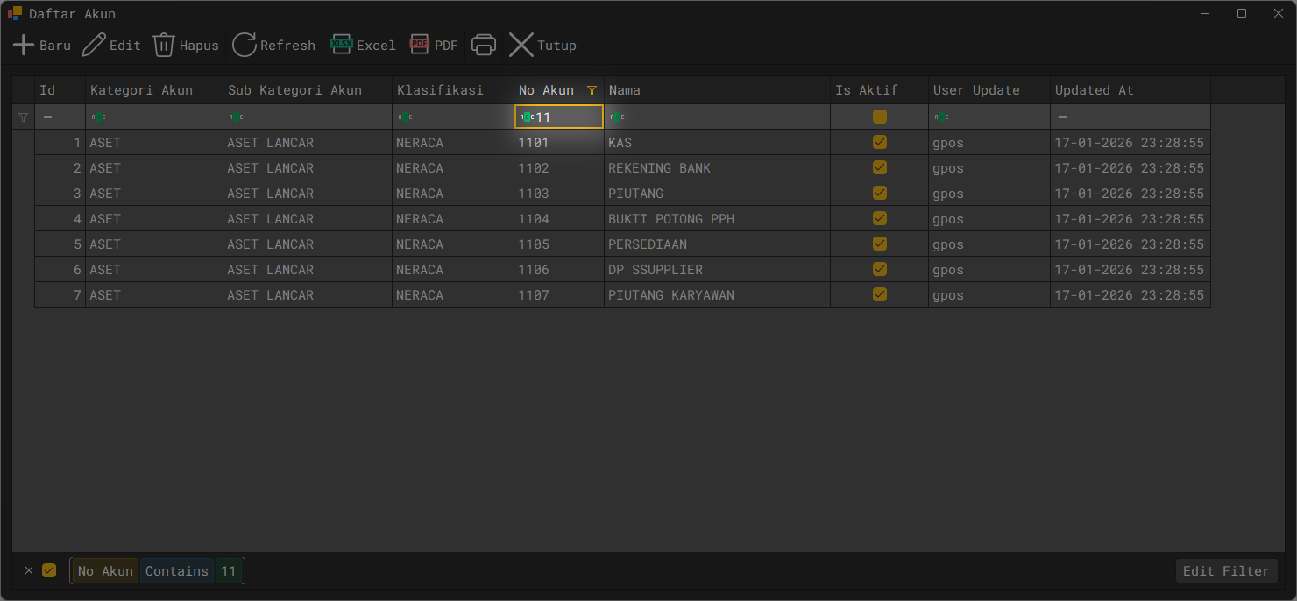Click the Tutup X icon
Image resolution: width=1297 pixels, height=601 pixels.
point(521,46)
